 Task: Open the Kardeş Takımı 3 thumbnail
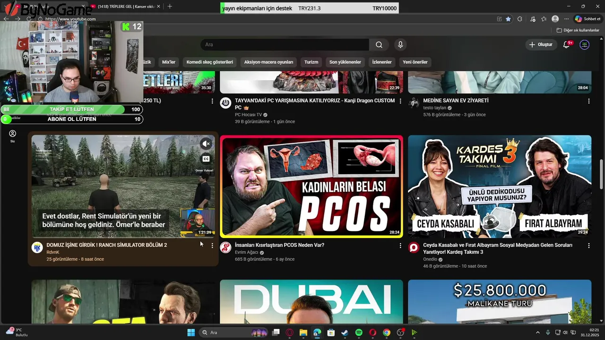[500, 187]
